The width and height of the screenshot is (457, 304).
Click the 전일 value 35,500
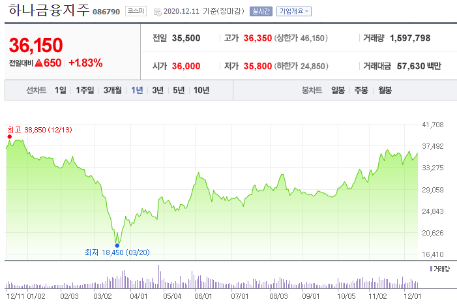coord(186,38)
